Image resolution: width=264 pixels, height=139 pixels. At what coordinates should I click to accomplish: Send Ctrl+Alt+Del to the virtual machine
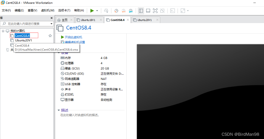(x=106, y=11)
